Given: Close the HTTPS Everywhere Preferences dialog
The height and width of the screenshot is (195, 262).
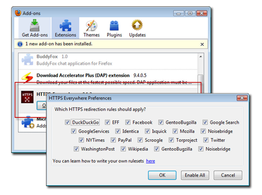Looking at the screenshot, I should [x=242, y=98].
